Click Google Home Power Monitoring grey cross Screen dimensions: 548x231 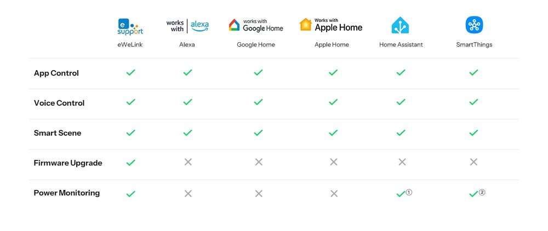[x=259, y=193]
